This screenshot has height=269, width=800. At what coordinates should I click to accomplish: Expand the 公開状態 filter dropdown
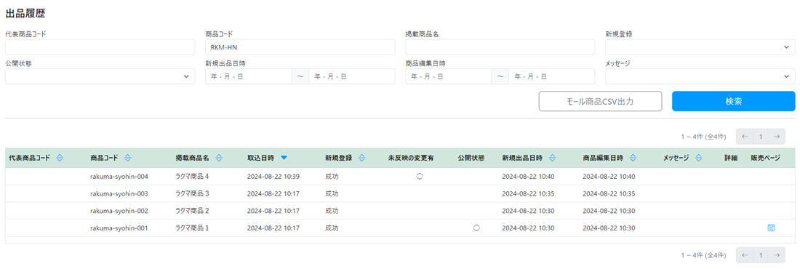(x=100, y=76)
